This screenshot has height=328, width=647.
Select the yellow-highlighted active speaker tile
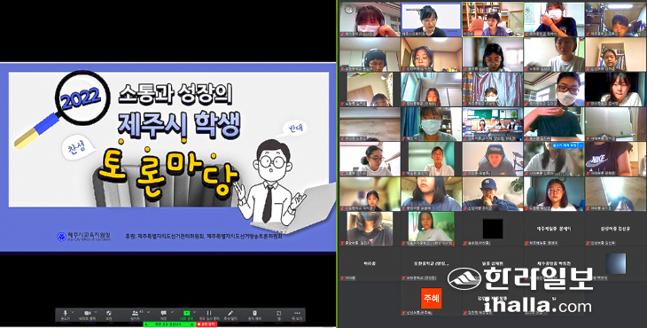(x=493, y=19)
